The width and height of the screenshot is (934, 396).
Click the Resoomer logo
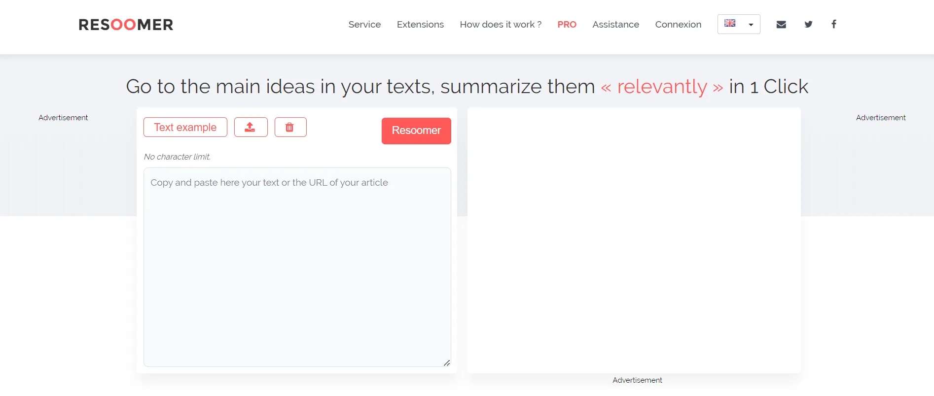126,25
